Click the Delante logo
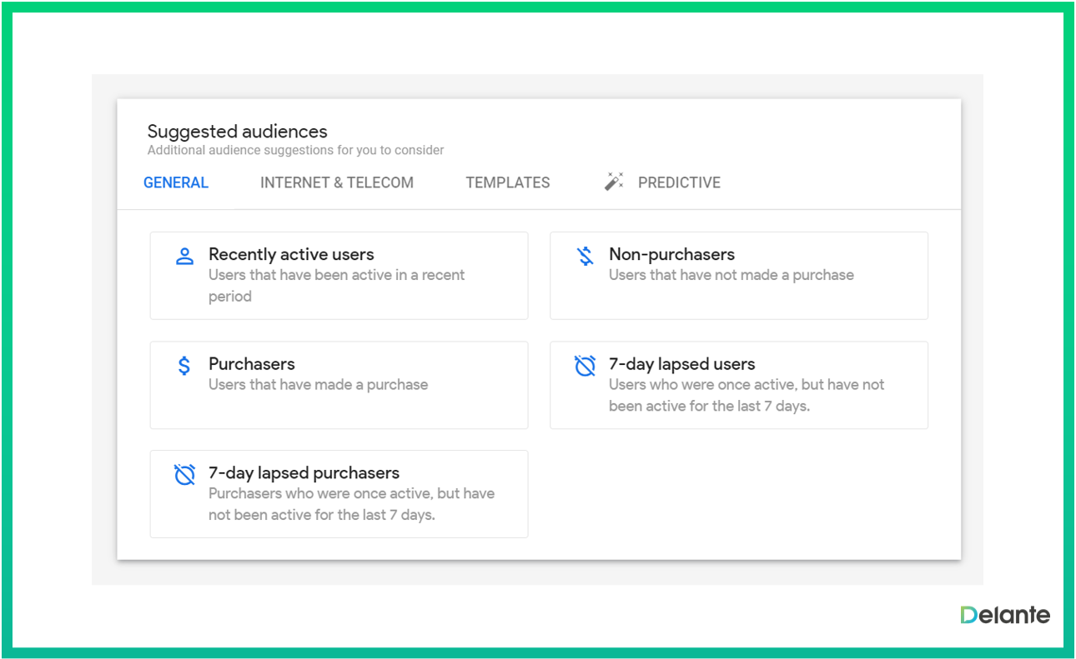Screen dimensions: 1076x659 click(1004, 615)
